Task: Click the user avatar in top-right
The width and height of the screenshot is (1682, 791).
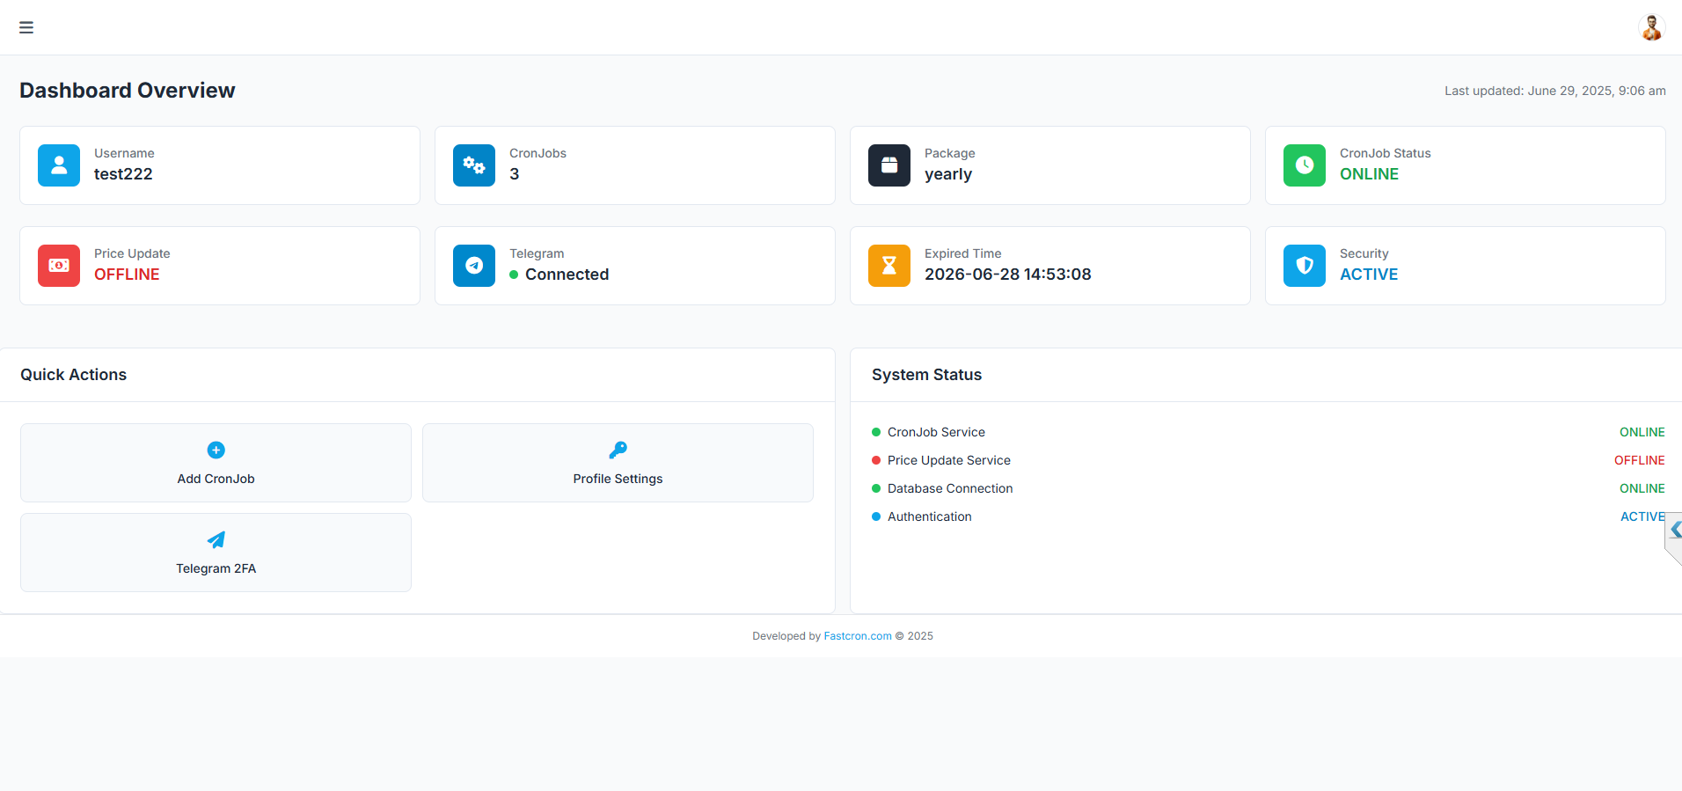Action: pos(1651,27)
